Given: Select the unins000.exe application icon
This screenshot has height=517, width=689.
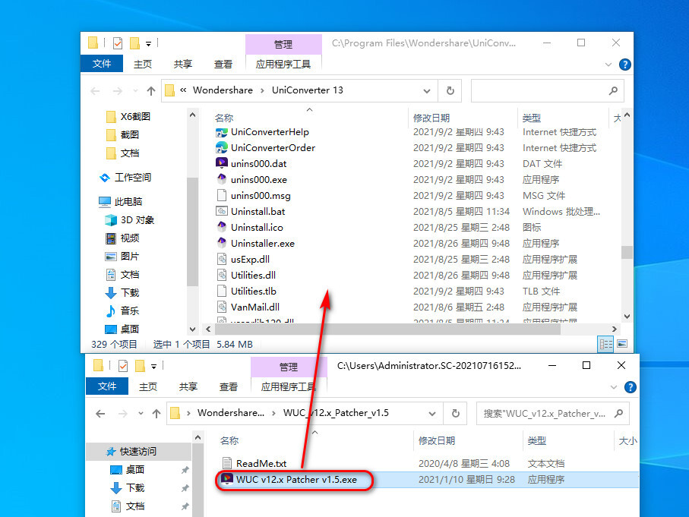Looking at the screenshot, I should [222, 179].
